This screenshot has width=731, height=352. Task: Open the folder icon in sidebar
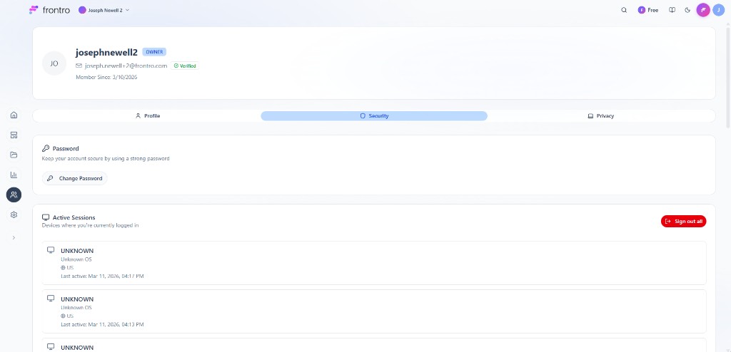pos(14,155)
